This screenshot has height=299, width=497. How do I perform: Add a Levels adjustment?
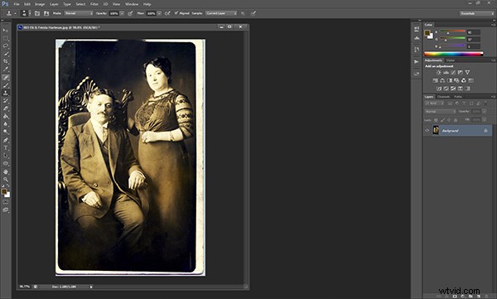pos(446,73)
